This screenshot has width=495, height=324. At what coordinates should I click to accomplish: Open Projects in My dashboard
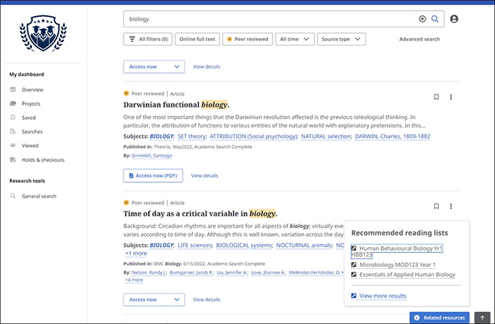(x=31, y=104)
